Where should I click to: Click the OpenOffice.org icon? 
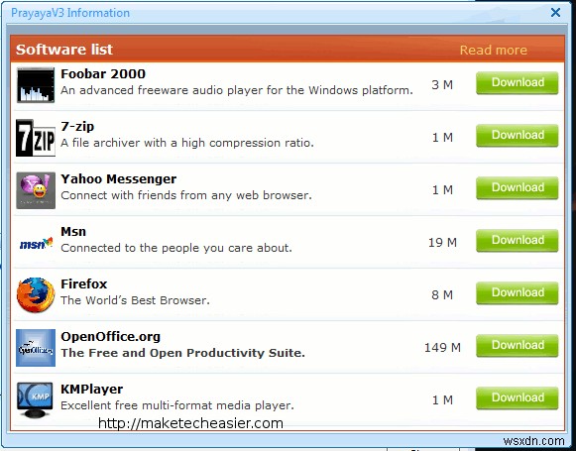coord(36,348)
